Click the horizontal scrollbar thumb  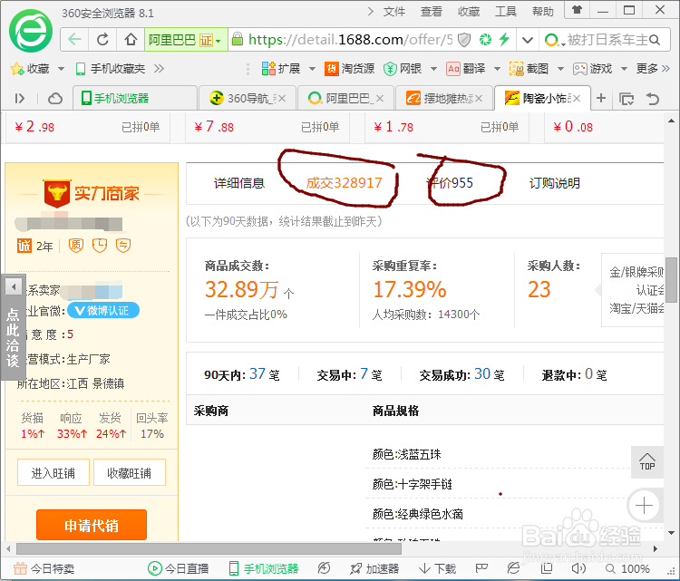209,549
